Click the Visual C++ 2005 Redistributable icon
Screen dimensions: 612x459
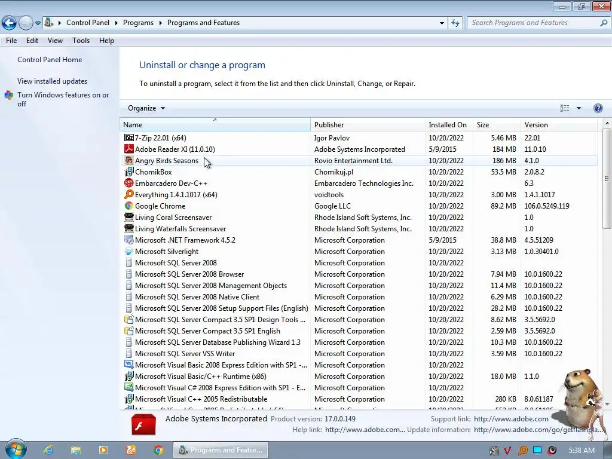point(129,399)
